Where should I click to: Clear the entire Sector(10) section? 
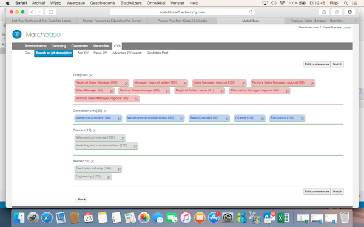coord(93,161)
